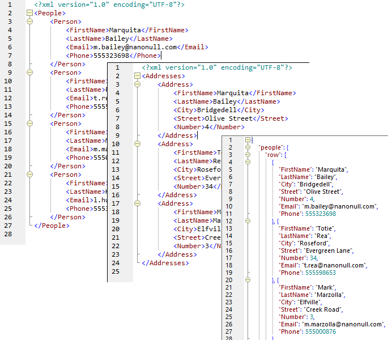Fold the Marquita object at JSON line 4

point(248,162)
